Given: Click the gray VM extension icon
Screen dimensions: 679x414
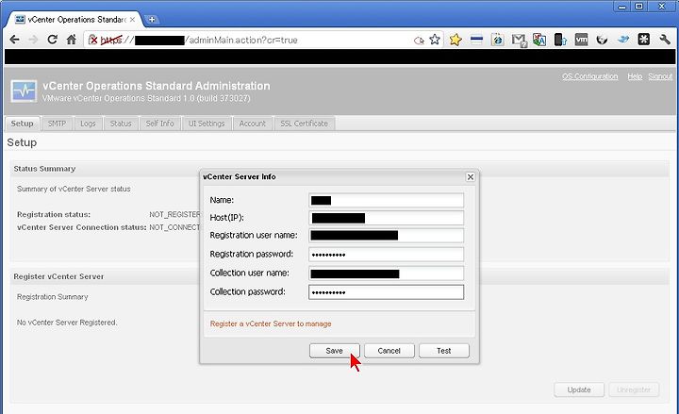Looking at the screenshot, I should tap(581, 40).
